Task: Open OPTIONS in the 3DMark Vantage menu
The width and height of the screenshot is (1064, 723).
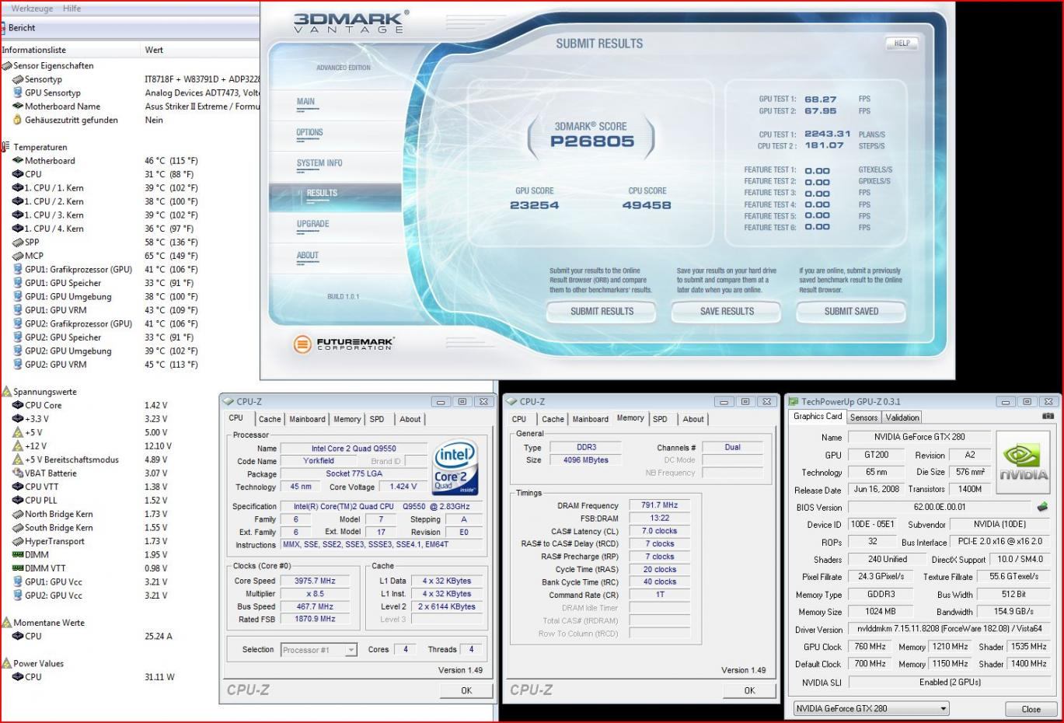Action: coord(309,133)
